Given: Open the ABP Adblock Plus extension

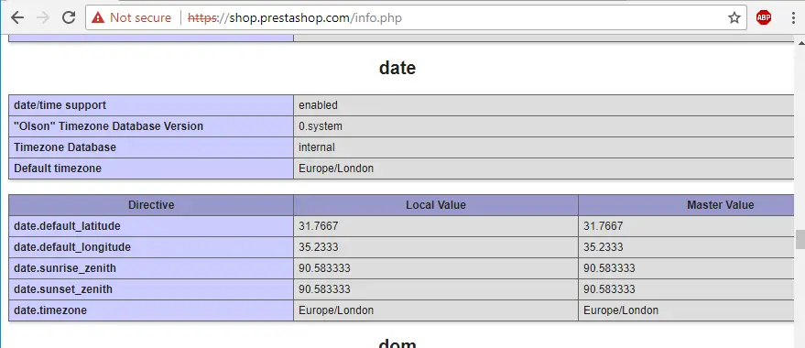Looking at the screenshot, I should click(764, 18).
